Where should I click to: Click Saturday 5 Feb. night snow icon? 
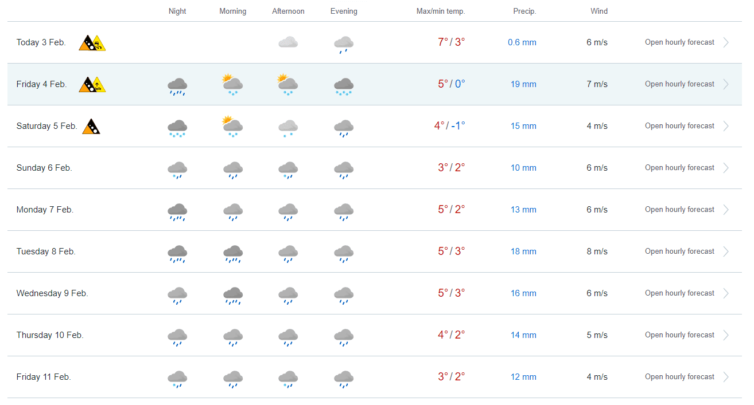tap(177, 128)
